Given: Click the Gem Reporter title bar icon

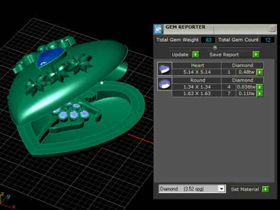Looking at the screenshot, I should pos(158,29).
